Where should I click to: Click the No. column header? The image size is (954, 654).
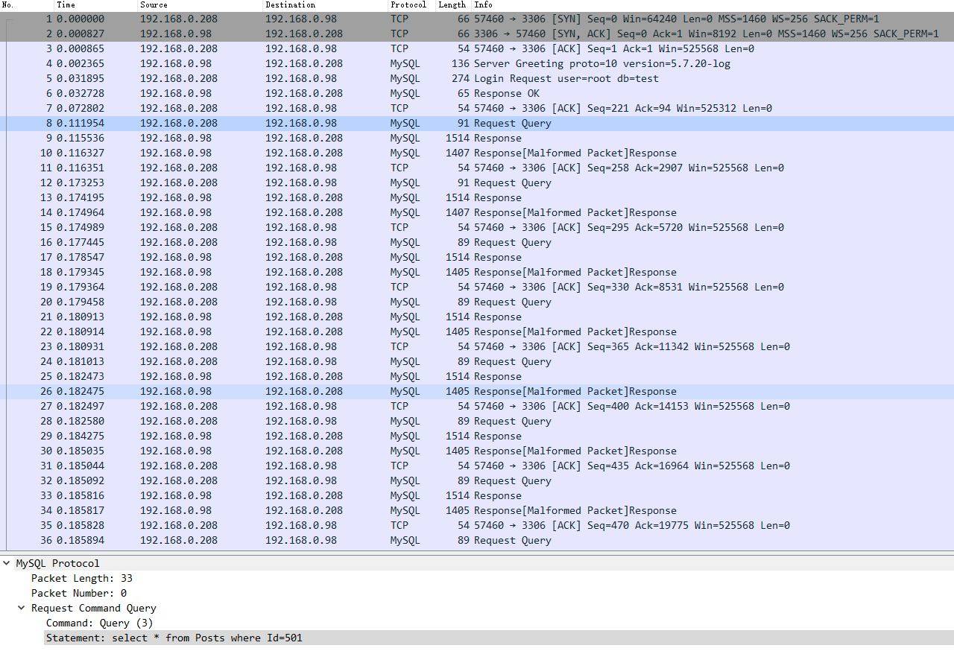tap(10, 5)
